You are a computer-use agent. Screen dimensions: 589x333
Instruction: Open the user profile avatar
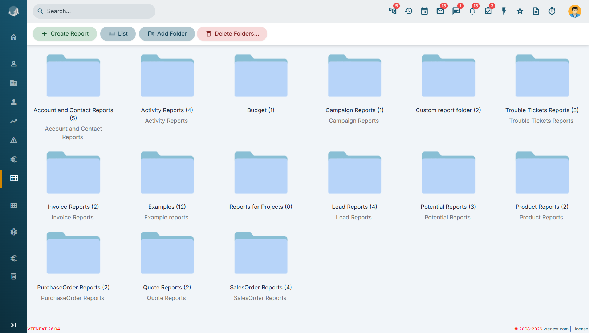[x=575, y=11]
